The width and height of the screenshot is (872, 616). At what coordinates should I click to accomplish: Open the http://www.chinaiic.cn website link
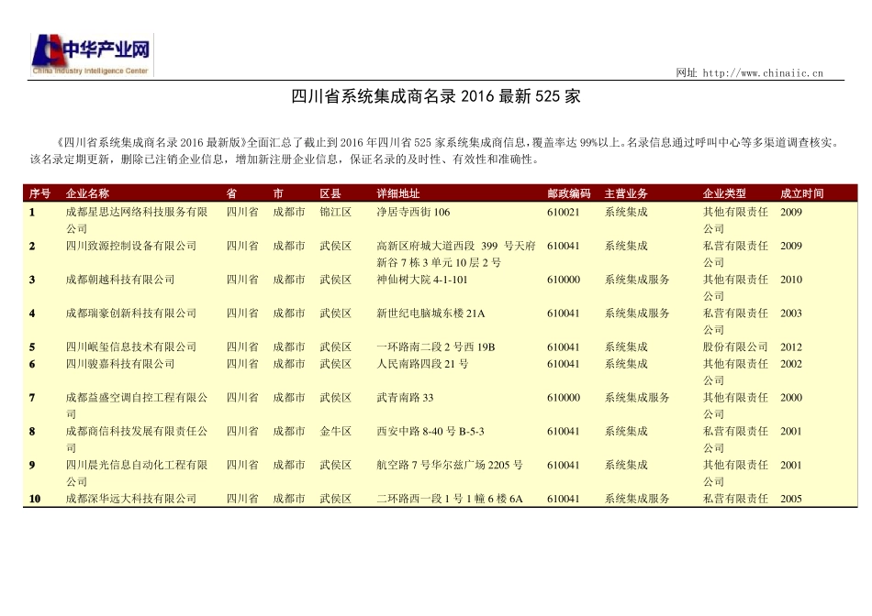coord(763,72)
